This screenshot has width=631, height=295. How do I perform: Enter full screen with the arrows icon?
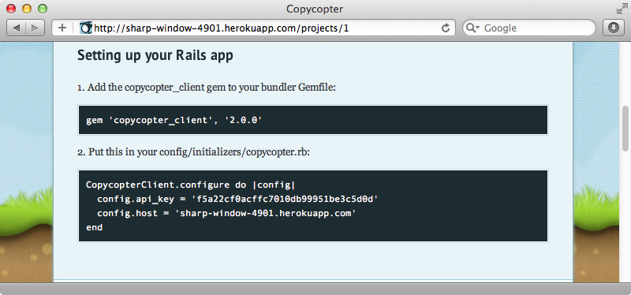pyautogui.click(x=622, y=9)
